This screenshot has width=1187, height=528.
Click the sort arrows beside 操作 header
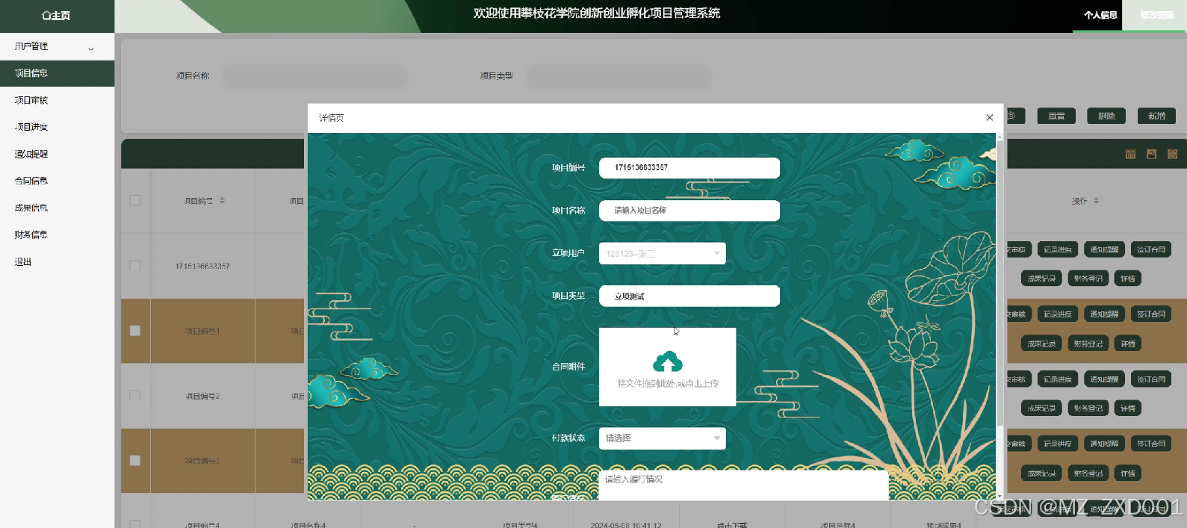point(1096,201)
